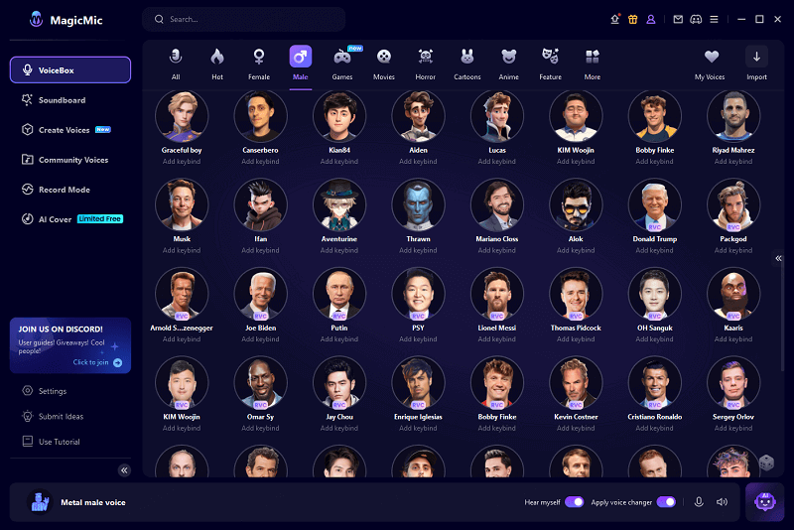Select the PSY voice avatar
This screenshot has width=794, height=530.
point(418,294)
